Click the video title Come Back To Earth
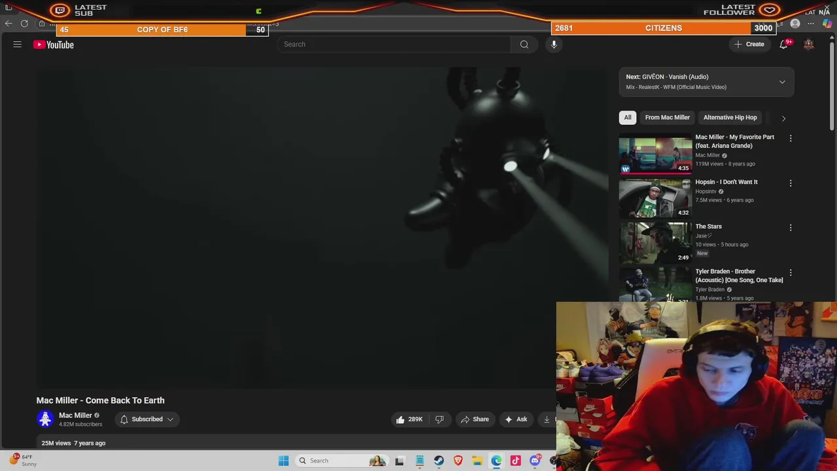The width and height of the screenshot is (837, 471). click(100, 400)
